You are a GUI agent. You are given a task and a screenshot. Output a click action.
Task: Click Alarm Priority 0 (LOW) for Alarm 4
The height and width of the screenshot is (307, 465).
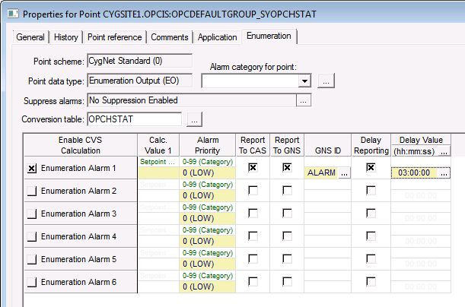click(x=207, y=242)
